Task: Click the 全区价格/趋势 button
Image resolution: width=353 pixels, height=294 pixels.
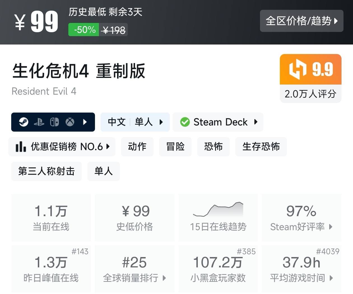Action: [302, 21]
